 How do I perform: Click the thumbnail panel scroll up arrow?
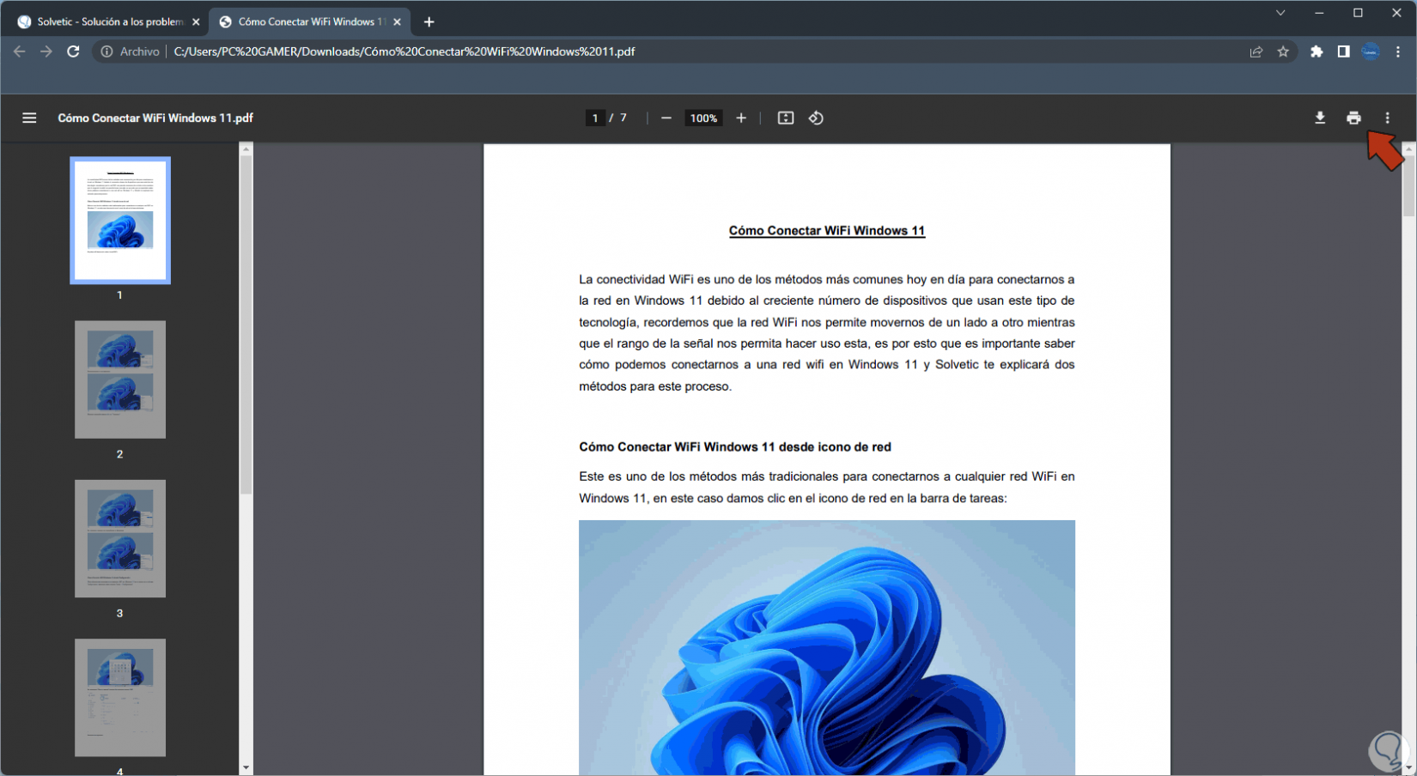246,149
